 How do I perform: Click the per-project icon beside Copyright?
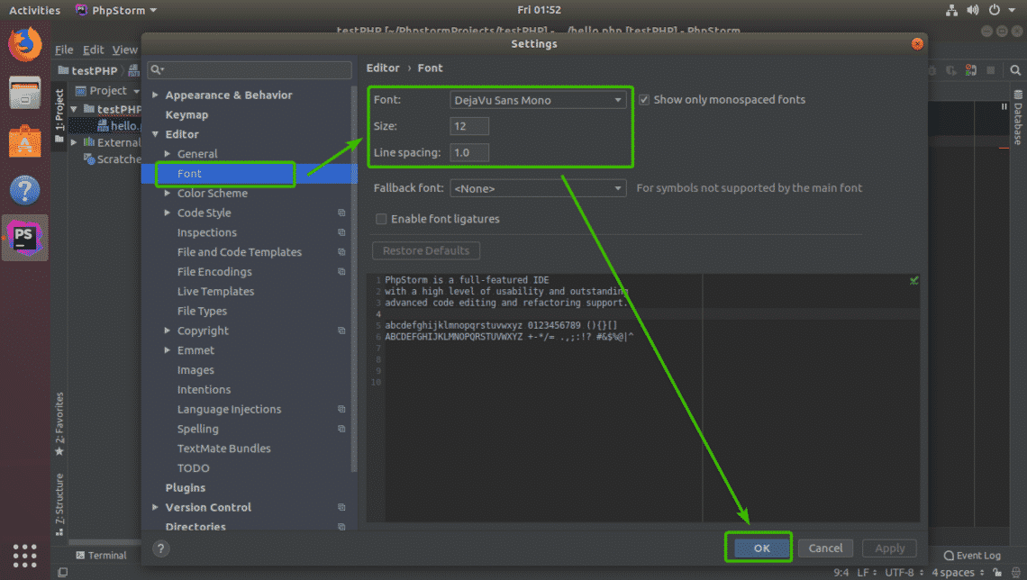[x=341, y=331]
